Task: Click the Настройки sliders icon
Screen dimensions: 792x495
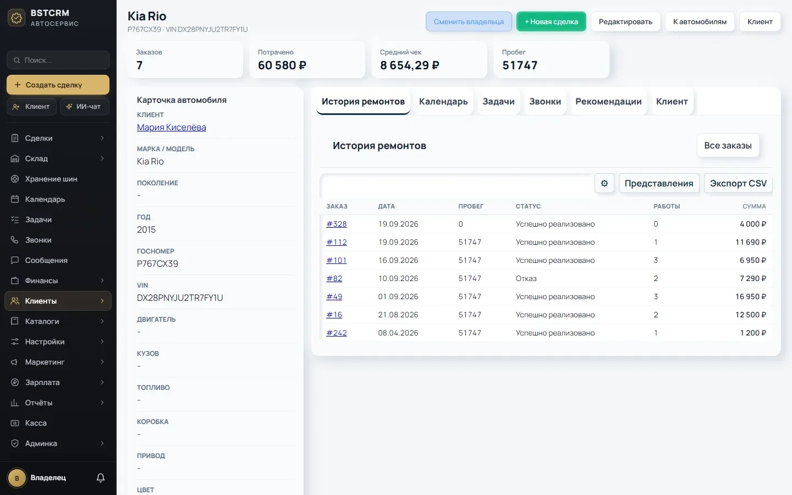Action: coord(15,342)
